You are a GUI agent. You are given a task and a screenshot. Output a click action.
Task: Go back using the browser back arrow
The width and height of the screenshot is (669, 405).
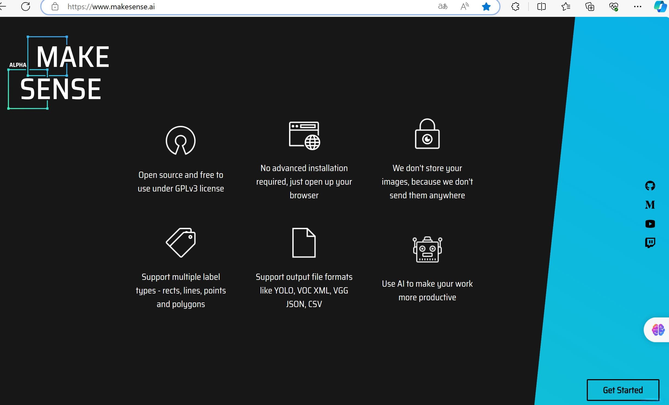(x=3, y=6)
